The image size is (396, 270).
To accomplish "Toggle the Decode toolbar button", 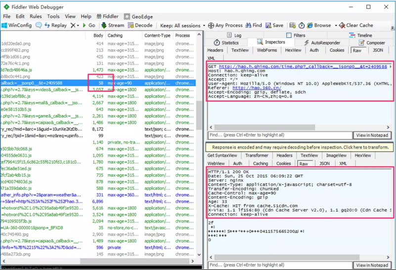I will click(x=140, y=25).
